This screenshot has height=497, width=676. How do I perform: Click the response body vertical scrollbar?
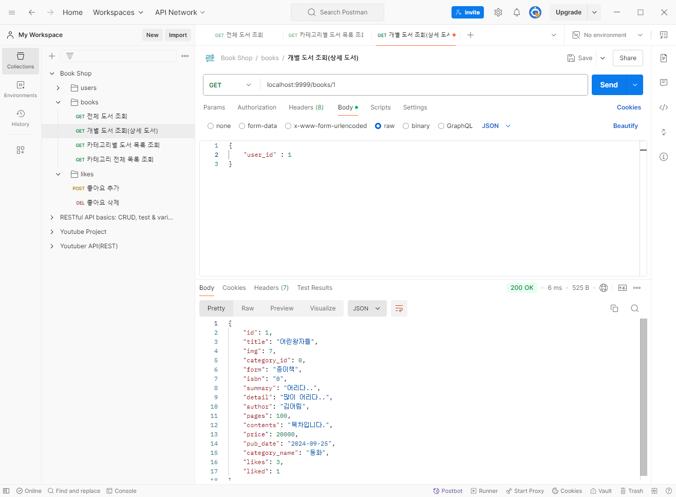tap(644, 397)
